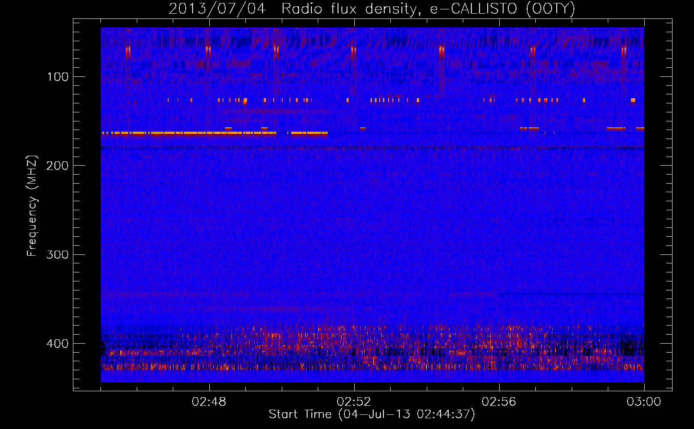Click the 02:52 time tick label
The width and height of the screenshot is (694, 429).
tap(354, 402)
